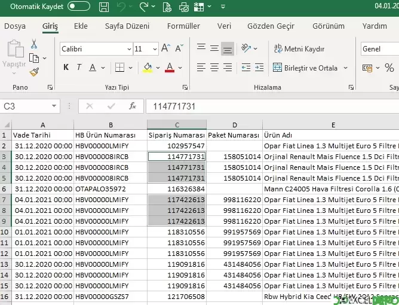The width and height of the screenshot is (399, 305).
Task: Click the Name Box showing C3
Action: (x=26, y=106)
